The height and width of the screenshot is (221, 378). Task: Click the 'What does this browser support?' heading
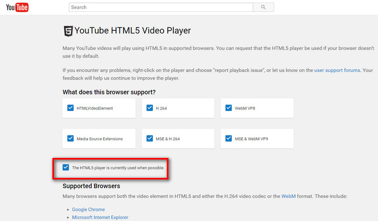[109, 92]
